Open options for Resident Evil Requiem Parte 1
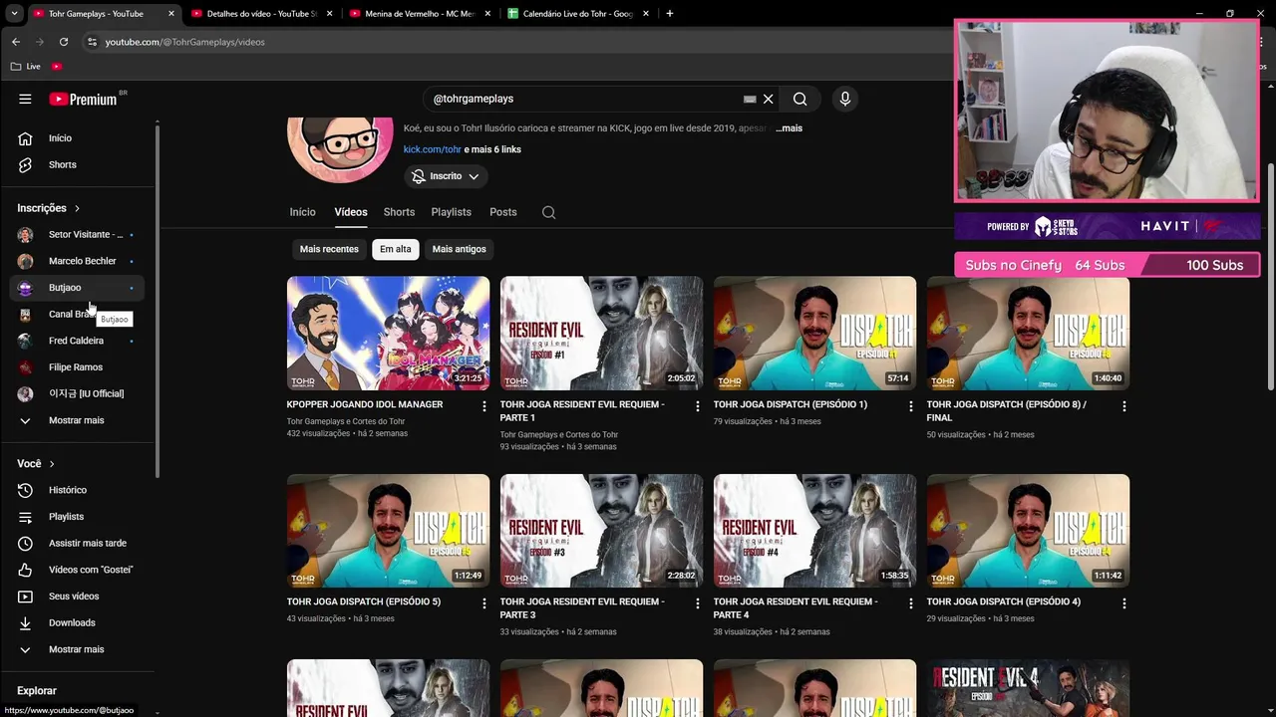This screenshot has height=717, width=1276. [698, 406]
